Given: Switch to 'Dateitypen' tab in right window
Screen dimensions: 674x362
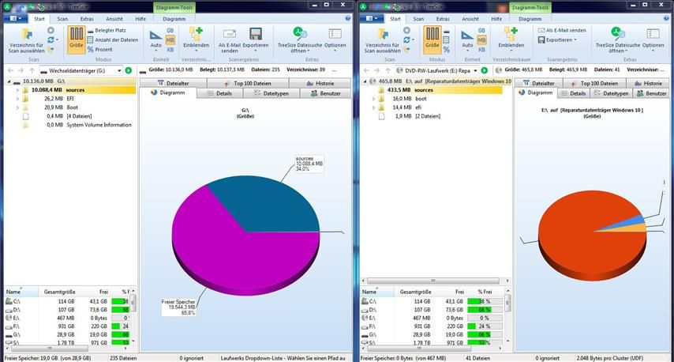Looking at the screenshot, I should 605,93.
